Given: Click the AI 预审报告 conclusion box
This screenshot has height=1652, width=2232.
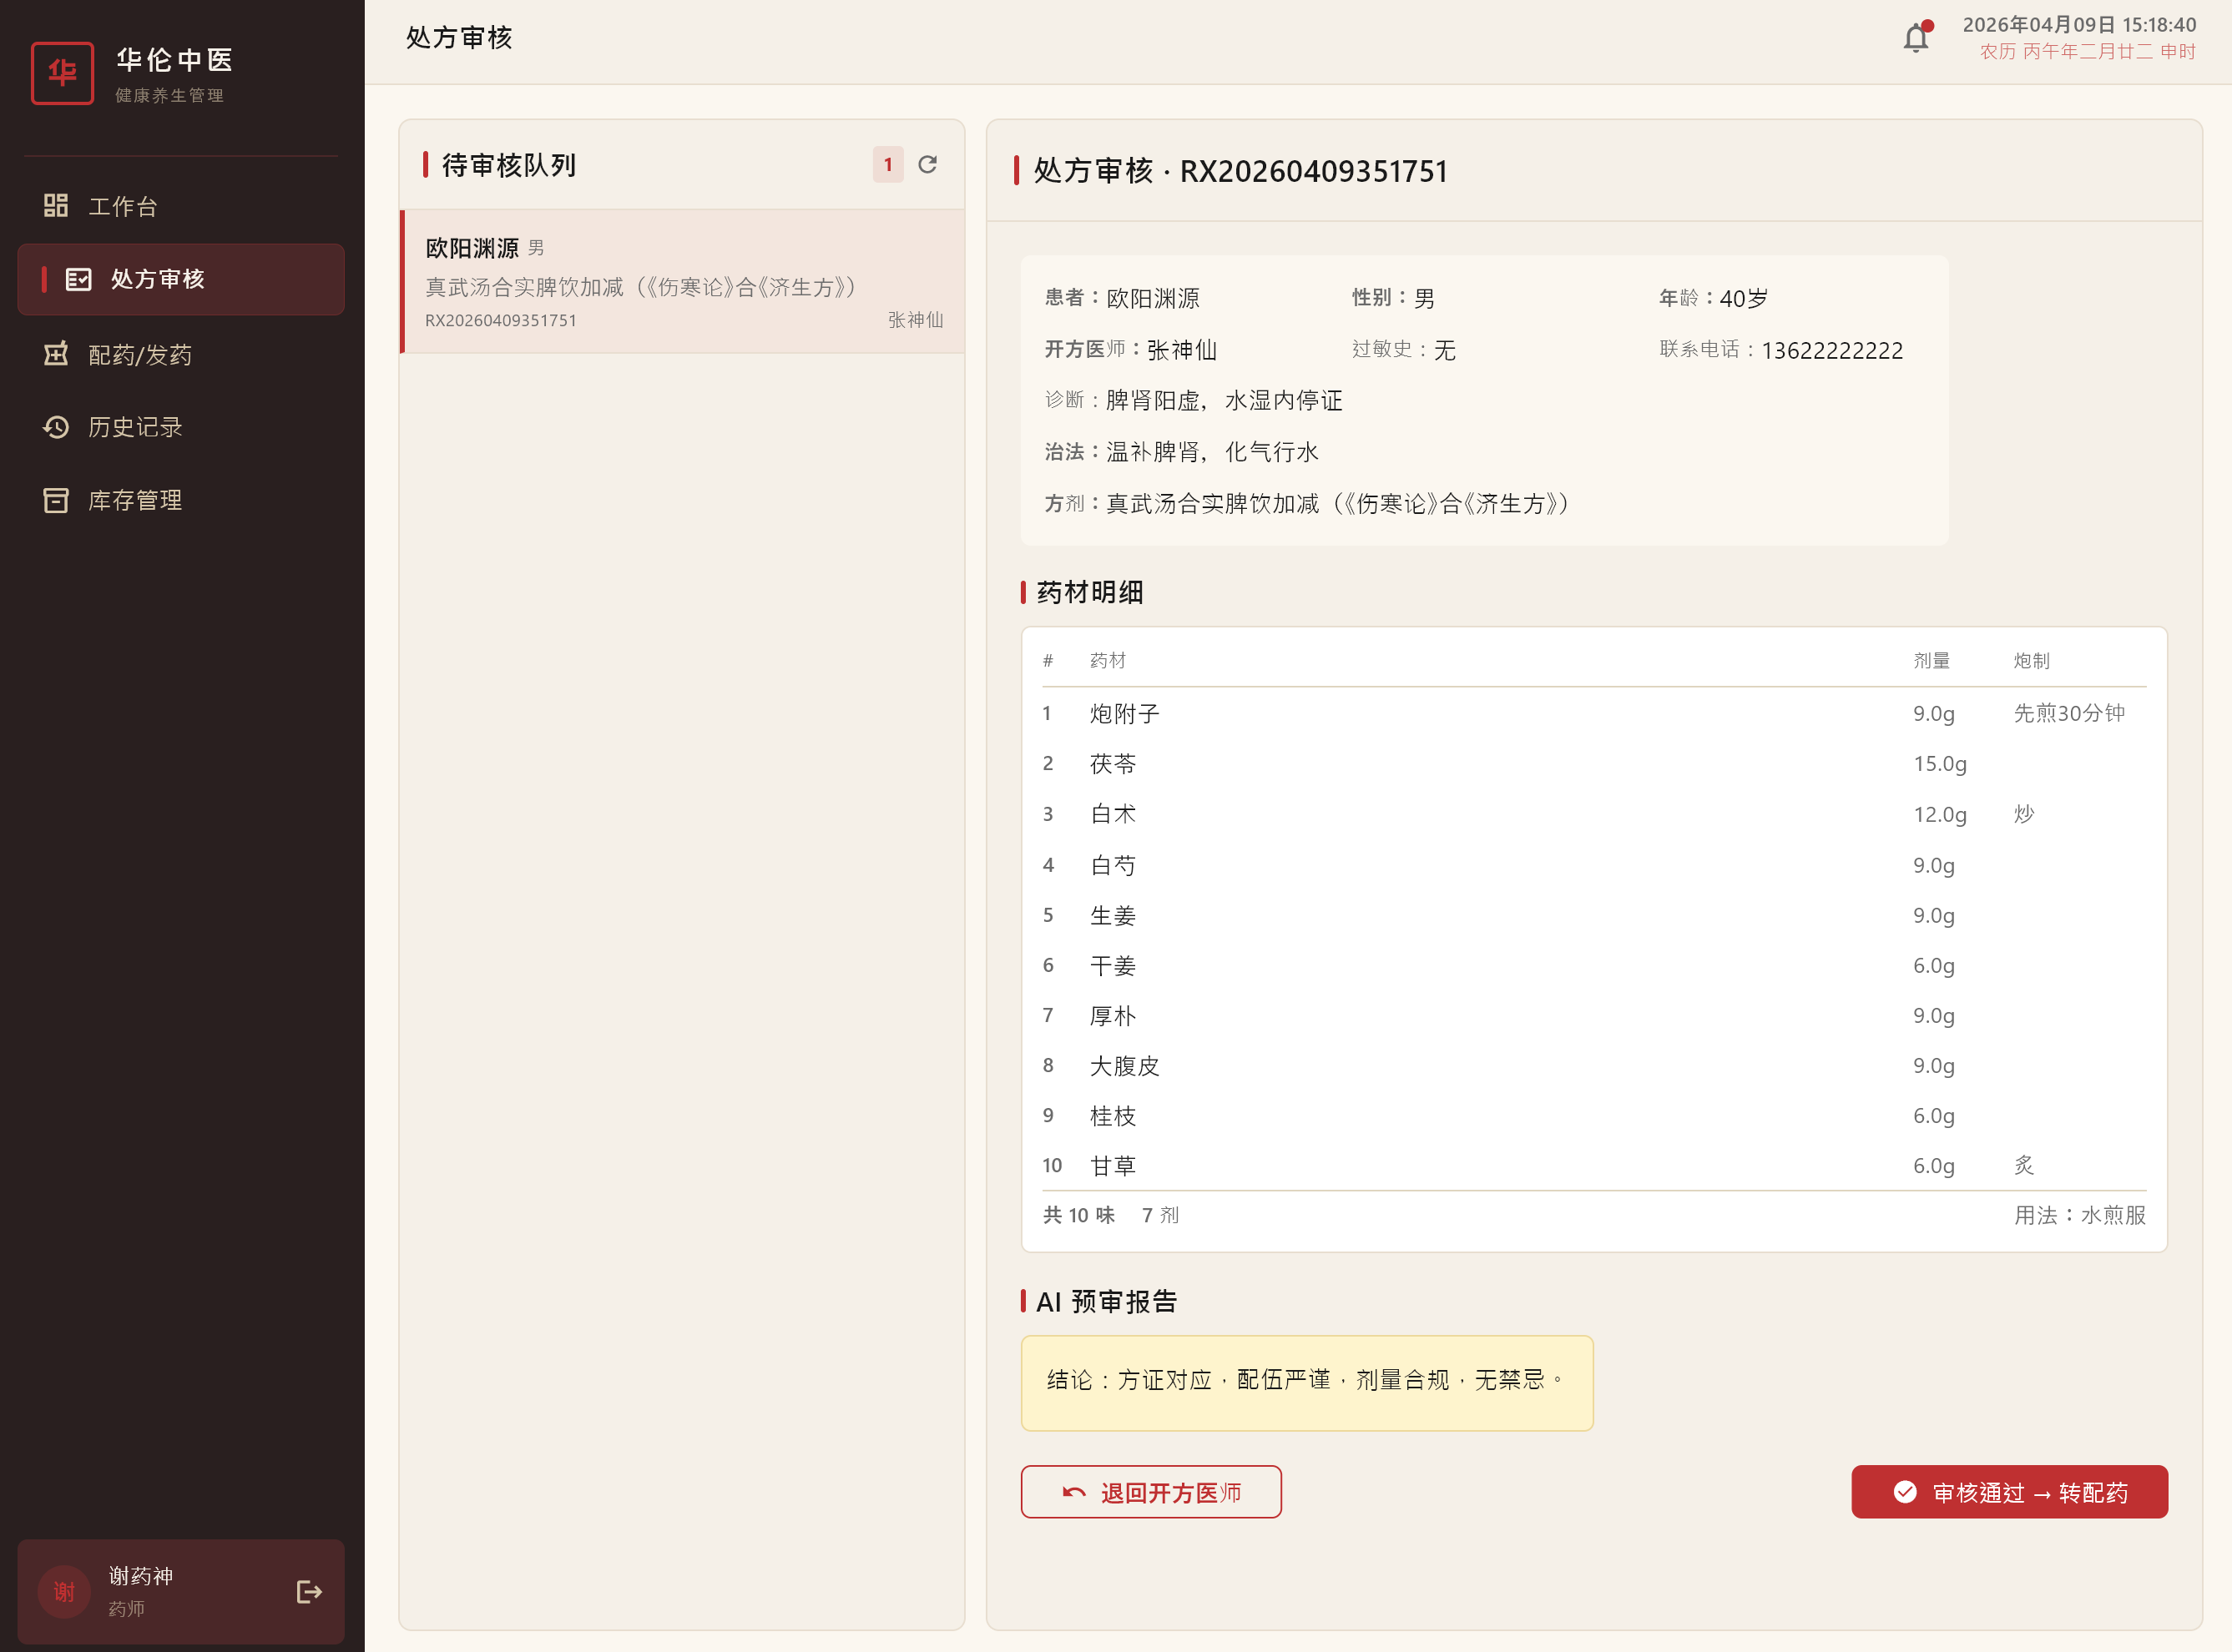Looking at the screenshot, I should point(1305,1382).
